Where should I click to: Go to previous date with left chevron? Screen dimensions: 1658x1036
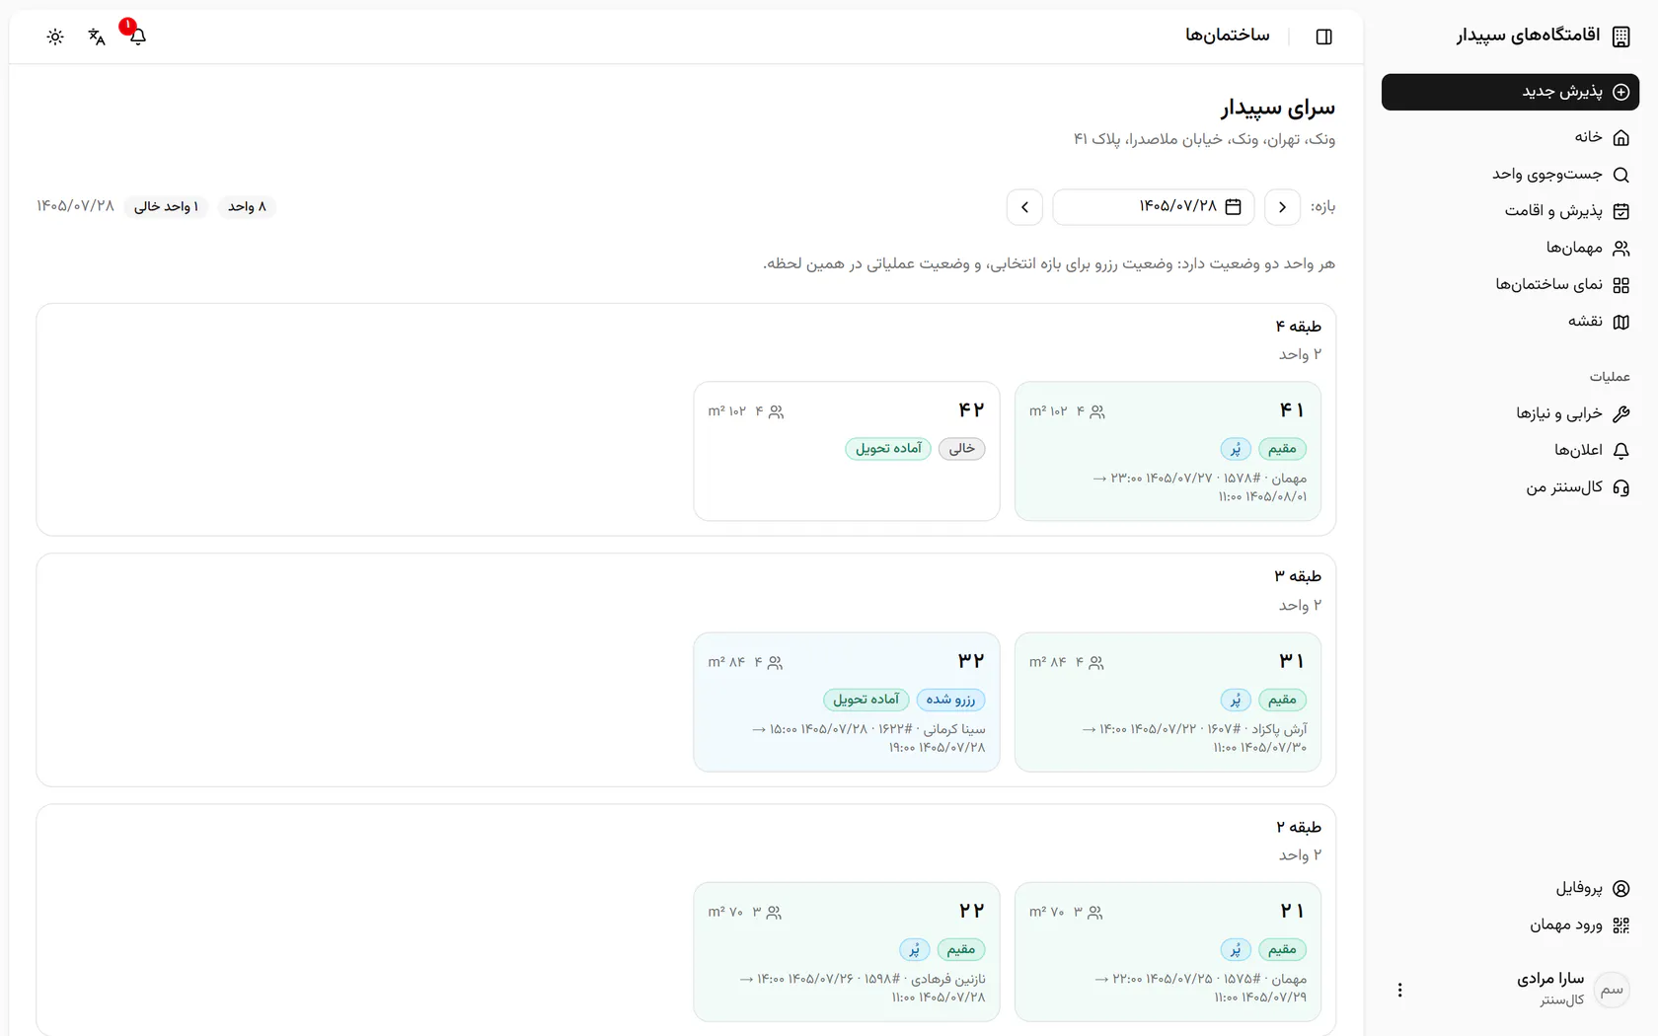(x=1024, y=207)
